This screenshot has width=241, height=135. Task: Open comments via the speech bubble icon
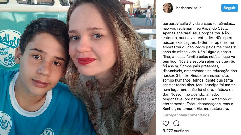176,123
